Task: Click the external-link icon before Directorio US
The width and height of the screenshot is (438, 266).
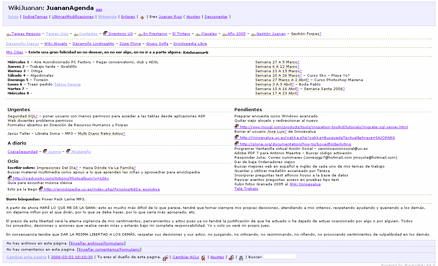Action: point(105,34)
